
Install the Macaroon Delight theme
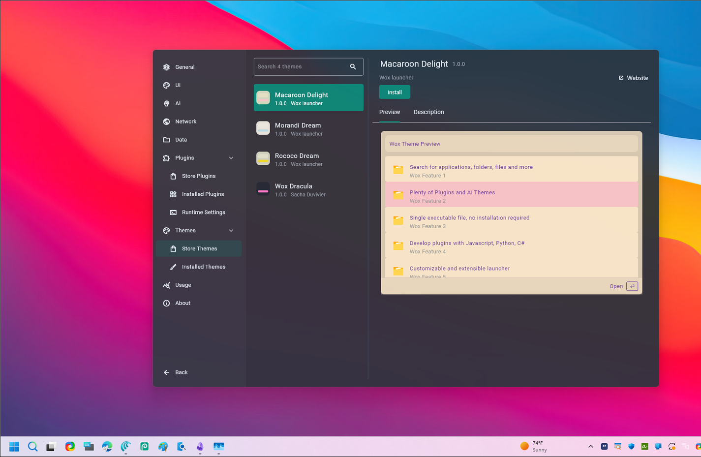(x=394, y=92)
